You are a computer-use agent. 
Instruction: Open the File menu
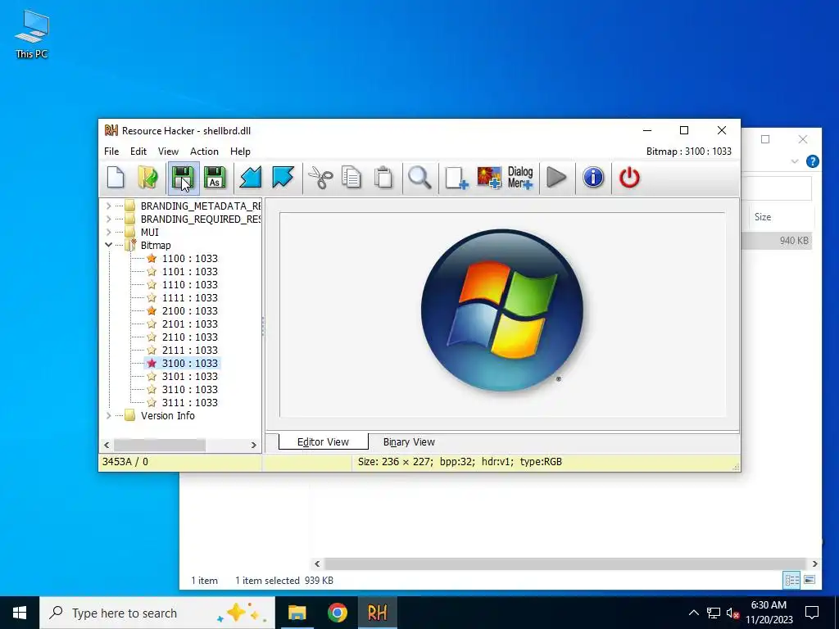tap(111, 152)
